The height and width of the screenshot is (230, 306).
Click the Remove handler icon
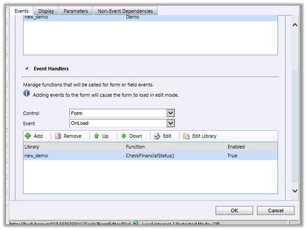coord(58,136)
